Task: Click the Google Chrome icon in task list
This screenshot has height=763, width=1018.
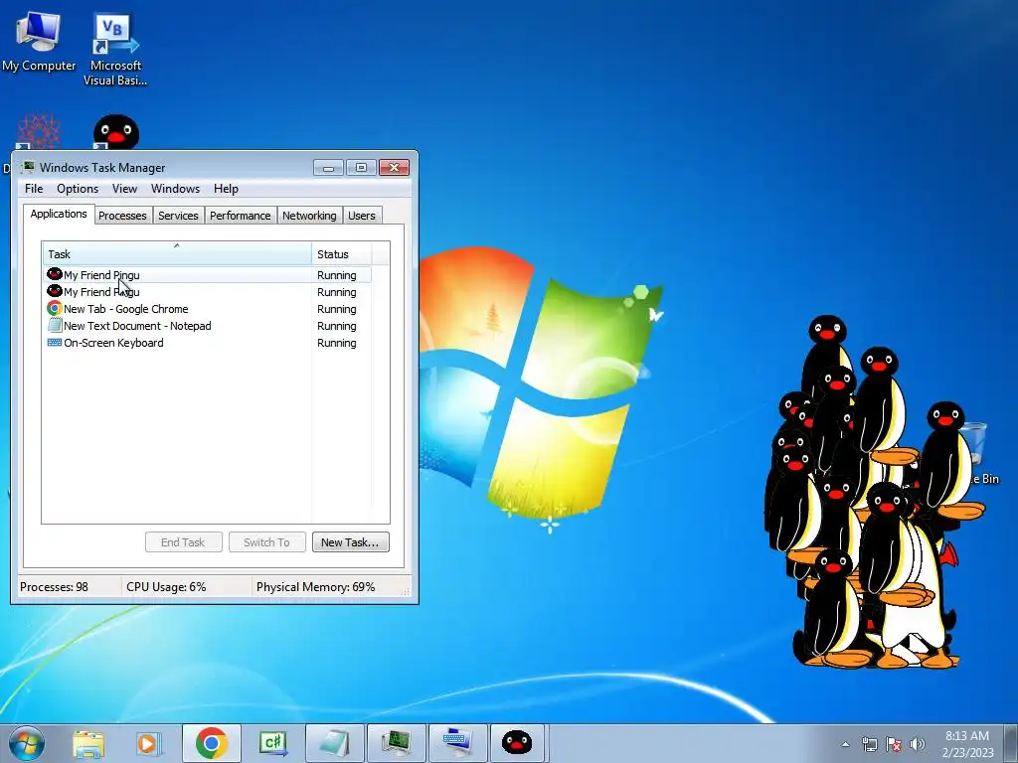Action: pyautogui.click(x=55, y=309)
